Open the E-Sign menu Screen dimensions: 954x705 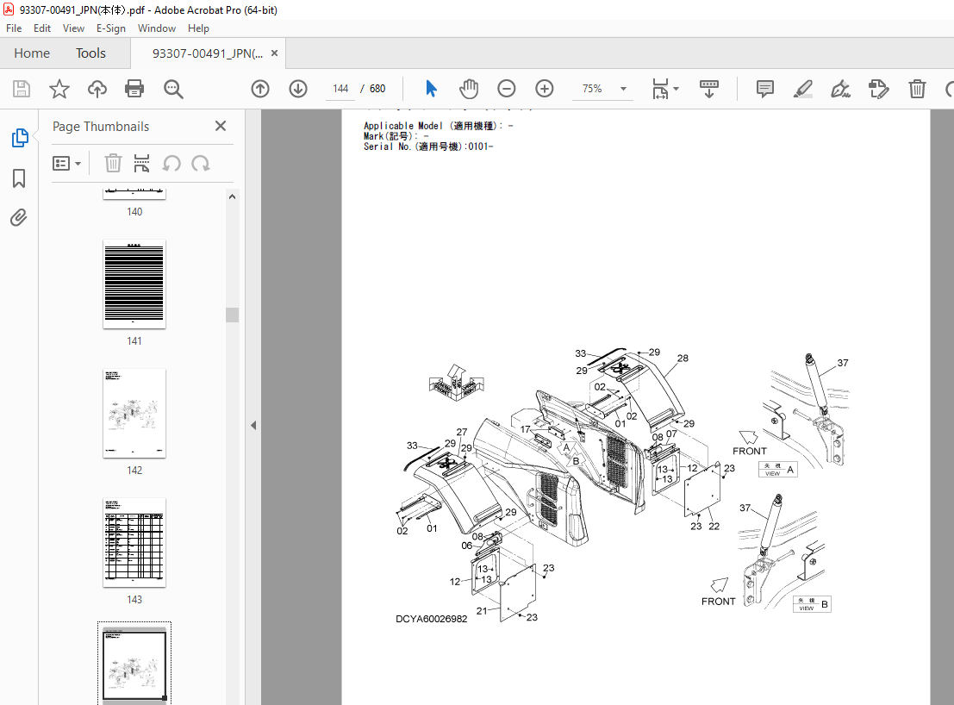[110, 28]
